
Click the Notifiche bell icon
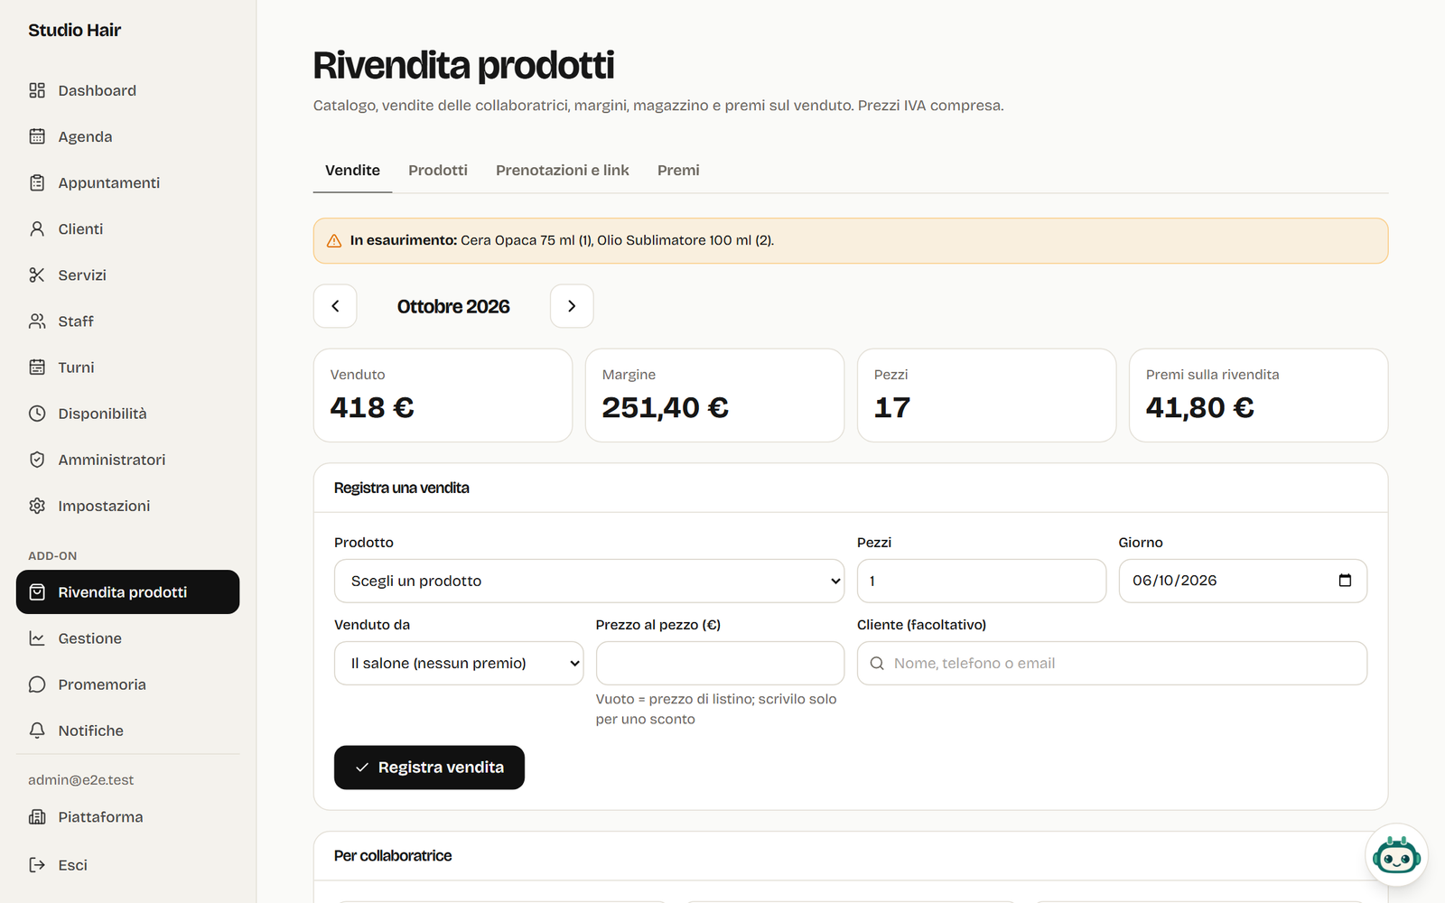[37, 731]
